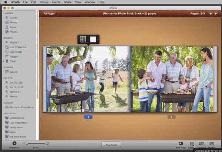Open the background color swatch popup
The width and height of the screenshot is (222, 152).
pyautogui.click(x=93, y=39)
